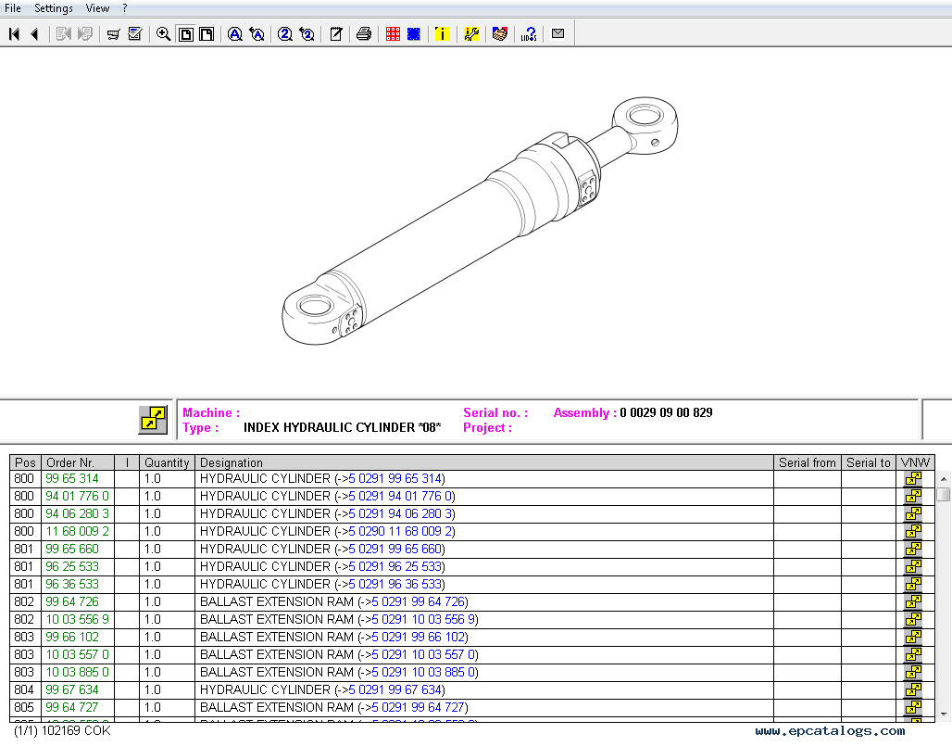952x746 pixels.
Task: Select order number 96 36 533
Action: coord(72,585)
